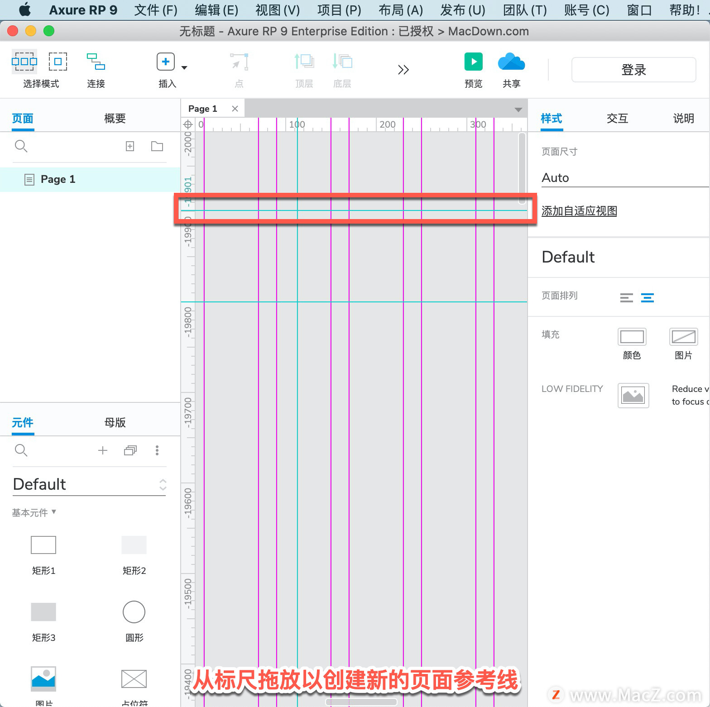The height and width of the screenshot is (707, 710).
Task: Open the Team (团队) menu
Action: (x=525, y=10)
